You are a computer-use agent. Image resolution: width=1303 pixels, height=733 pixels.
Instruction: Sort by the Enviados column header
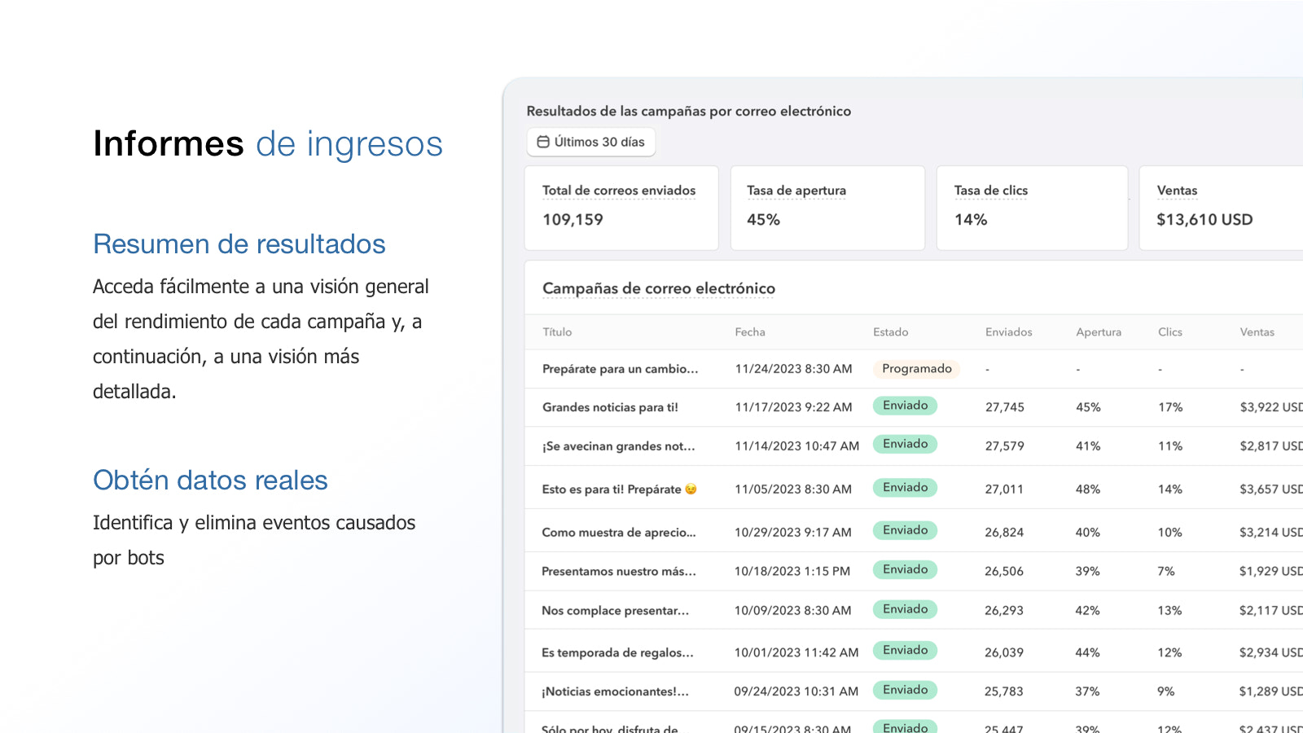click(x=1008, y=332)
